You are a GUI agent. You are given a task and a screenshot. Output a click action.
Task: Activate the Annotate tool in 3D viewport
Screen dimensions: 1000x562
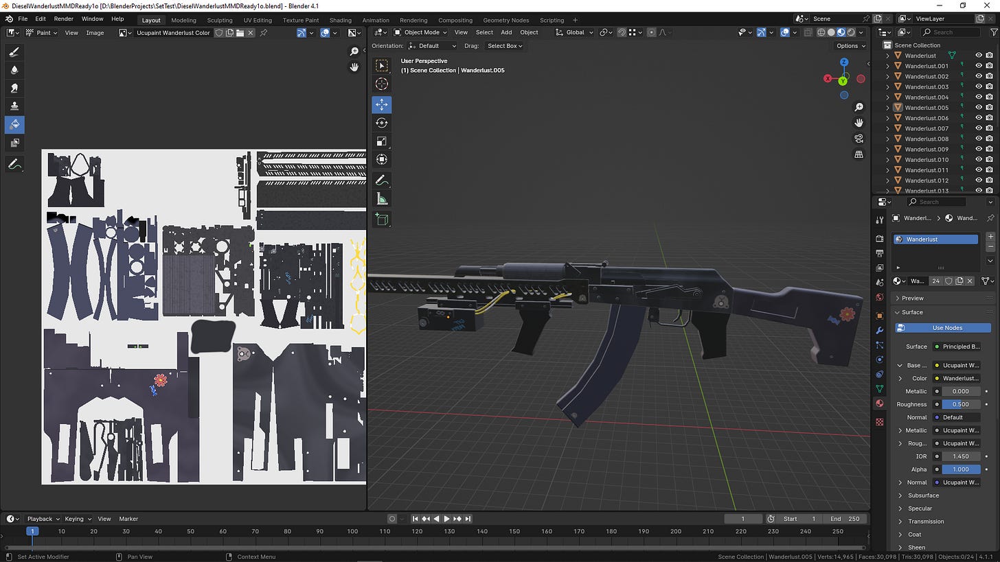[x=382, y=180]
